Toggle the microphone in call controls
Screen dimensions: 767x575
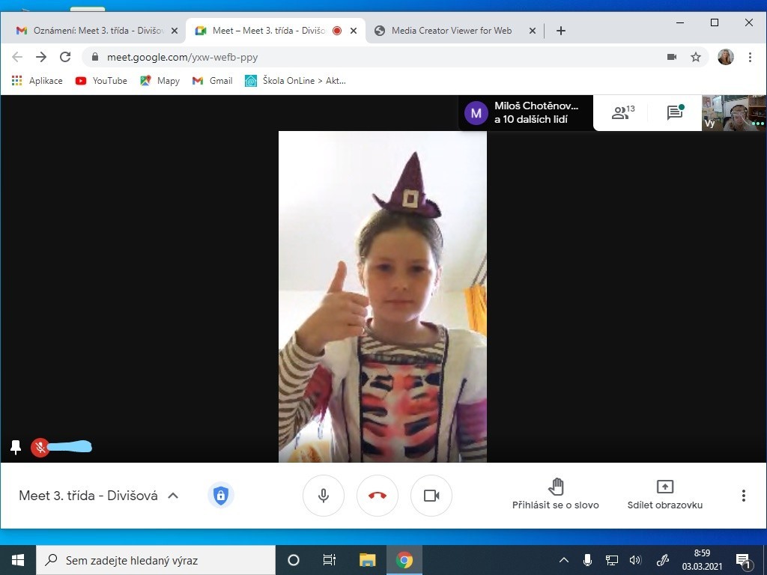click(x=324, y=496)
